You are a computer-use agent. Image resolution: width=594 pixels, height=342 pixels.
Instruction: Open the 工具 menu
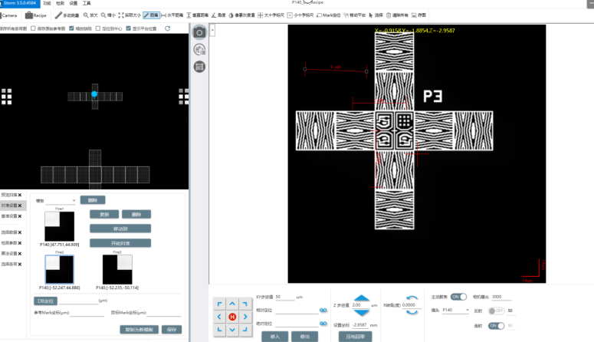[x=86, y=3]
